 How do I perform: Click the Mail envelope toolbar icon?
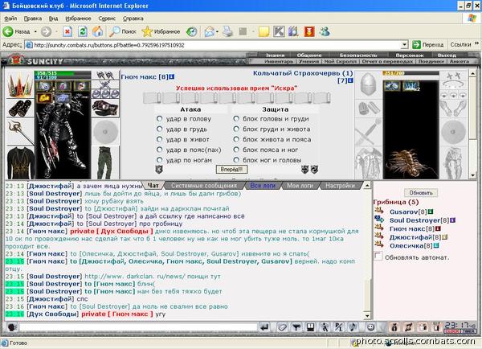210,31
